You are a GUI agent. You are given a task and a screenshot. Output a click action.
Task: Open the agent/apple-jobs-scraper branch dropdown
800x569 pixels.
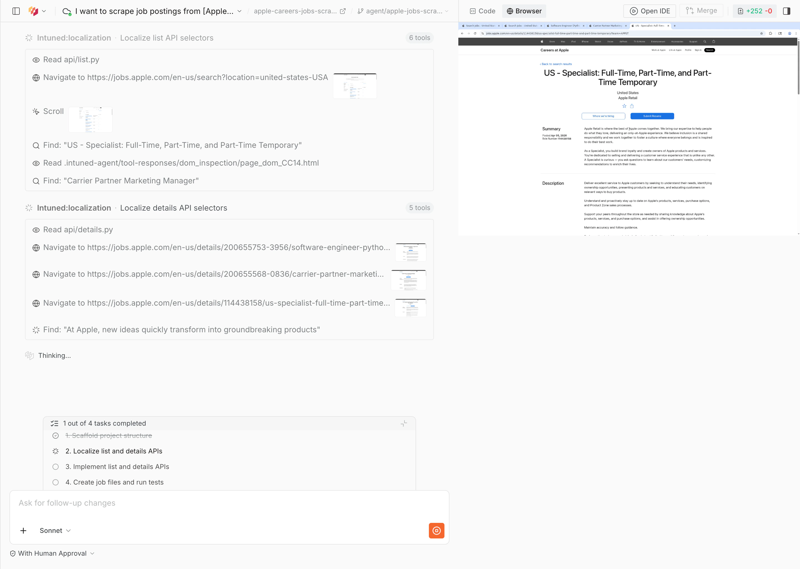point(403,11)
